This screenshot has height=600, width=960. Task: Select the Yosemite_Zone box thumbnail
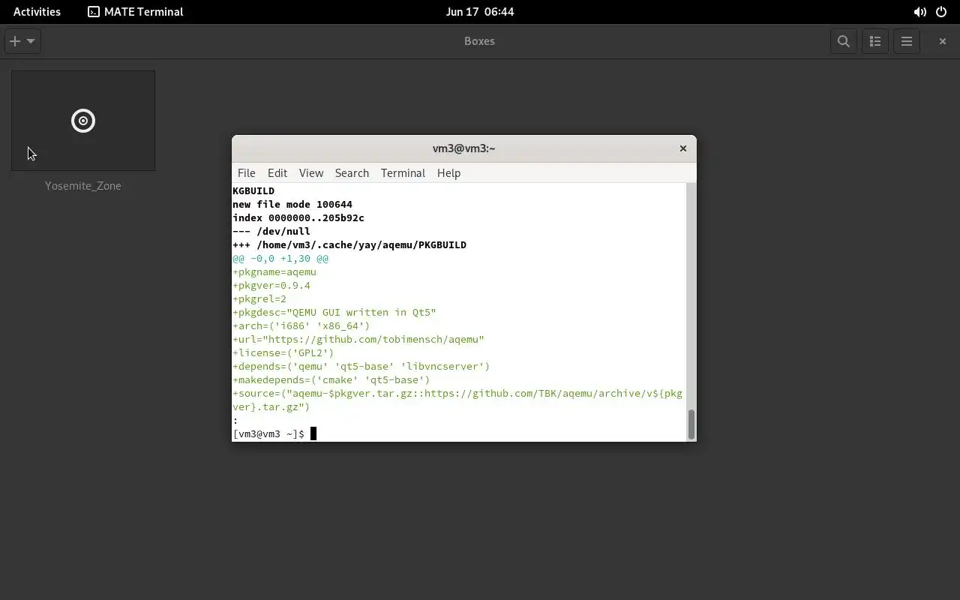click(x=83, y=121)
